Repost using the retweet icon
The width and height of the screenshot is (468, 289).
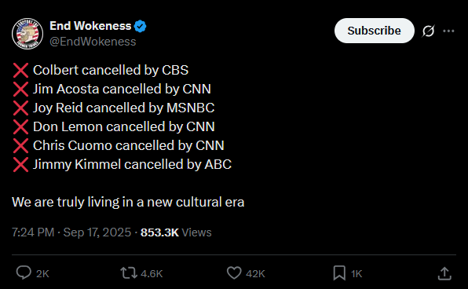click(129, 273)
